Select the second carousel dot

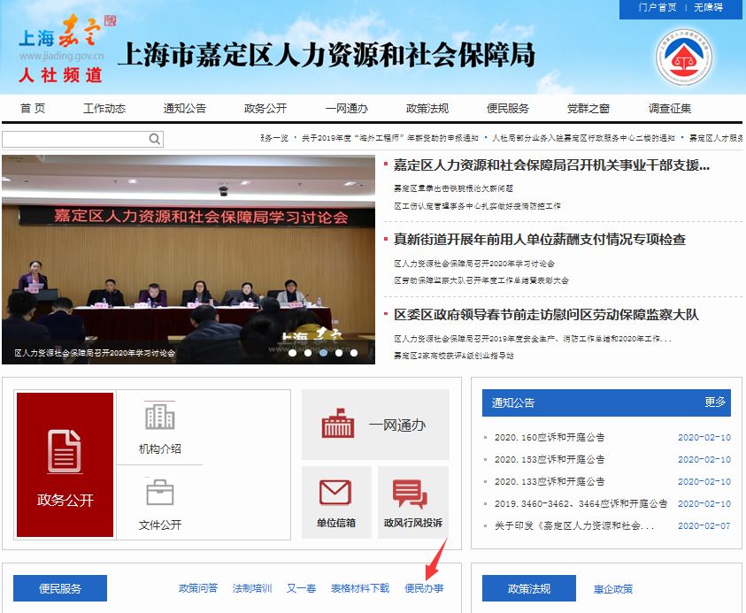pyautogui.click(x=308, y=353)
